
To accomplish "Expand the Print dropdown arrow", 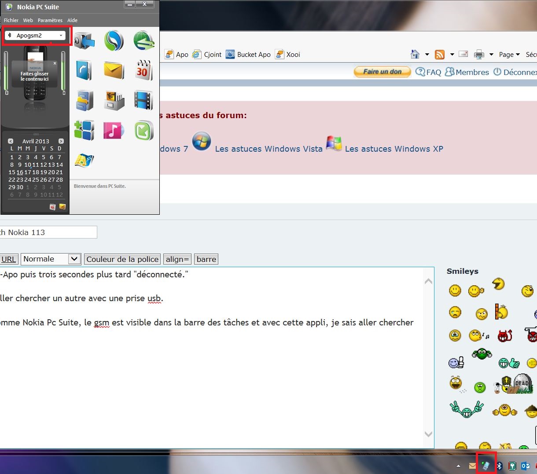I will click(491, 55).
